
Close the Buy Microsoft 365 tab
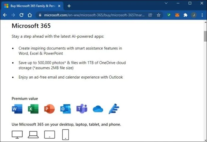[59, 6]
